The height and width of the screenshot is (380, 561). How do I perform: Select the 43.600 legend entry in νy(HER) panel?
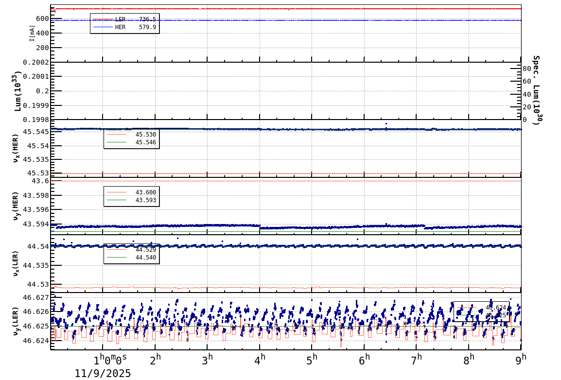coord(143,191)
